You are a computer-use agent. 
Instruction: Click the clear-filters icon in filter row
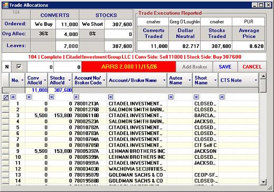coord(6,97)
